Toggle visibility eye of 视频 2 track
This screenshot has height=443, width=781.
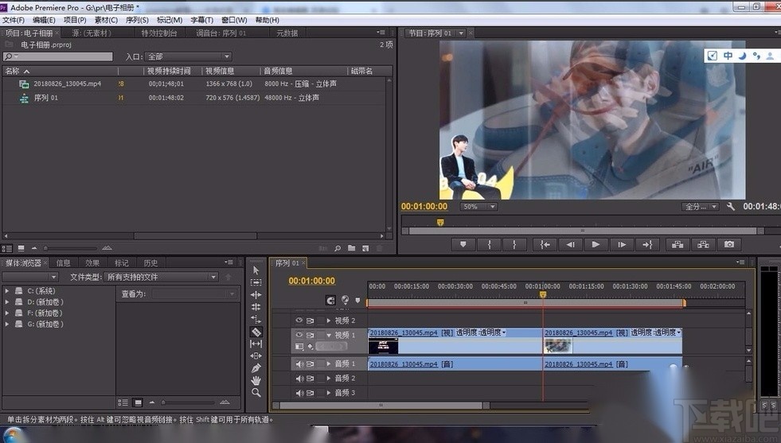click(299, 321)
